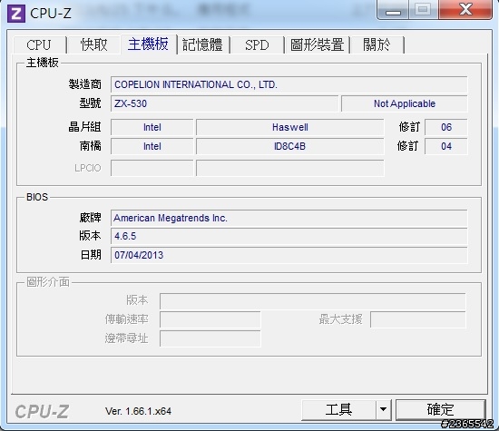Click the 工具 button
This screenshot has width=499, height=431.
[338, 409]
